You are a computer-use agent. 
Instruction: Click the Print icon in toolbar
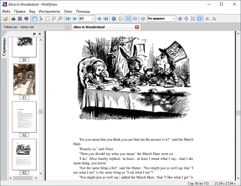pyautogui.click(x=13, y=19)
